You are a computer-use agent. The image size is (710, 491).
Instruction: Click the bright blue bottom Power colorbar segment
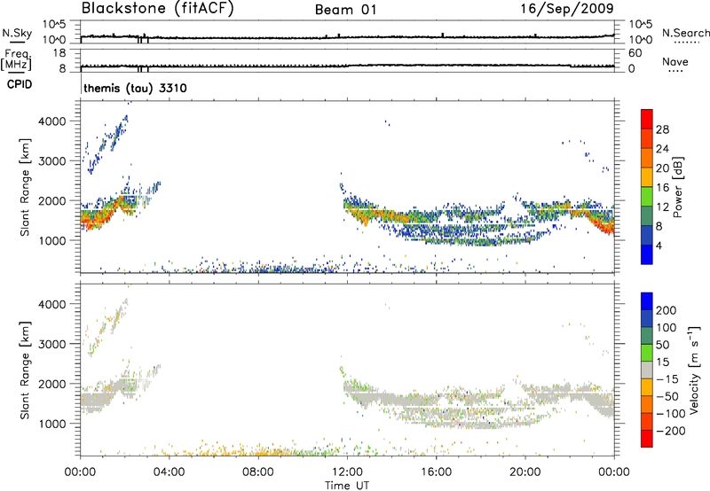[647, 254]
